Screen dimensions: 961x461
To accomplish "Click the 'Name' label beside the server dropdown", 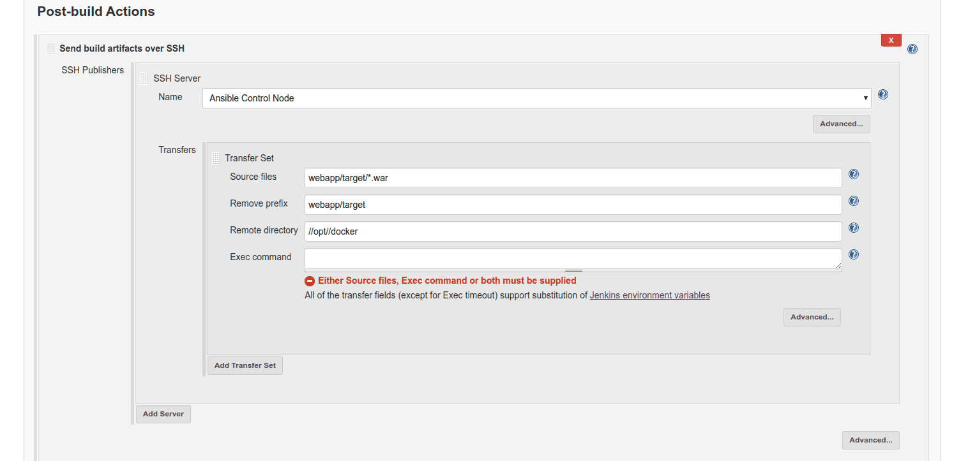I will [170, 97].
